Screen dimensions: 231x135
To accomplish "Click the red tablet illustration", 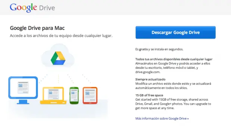I will click(x=90, y=95).
